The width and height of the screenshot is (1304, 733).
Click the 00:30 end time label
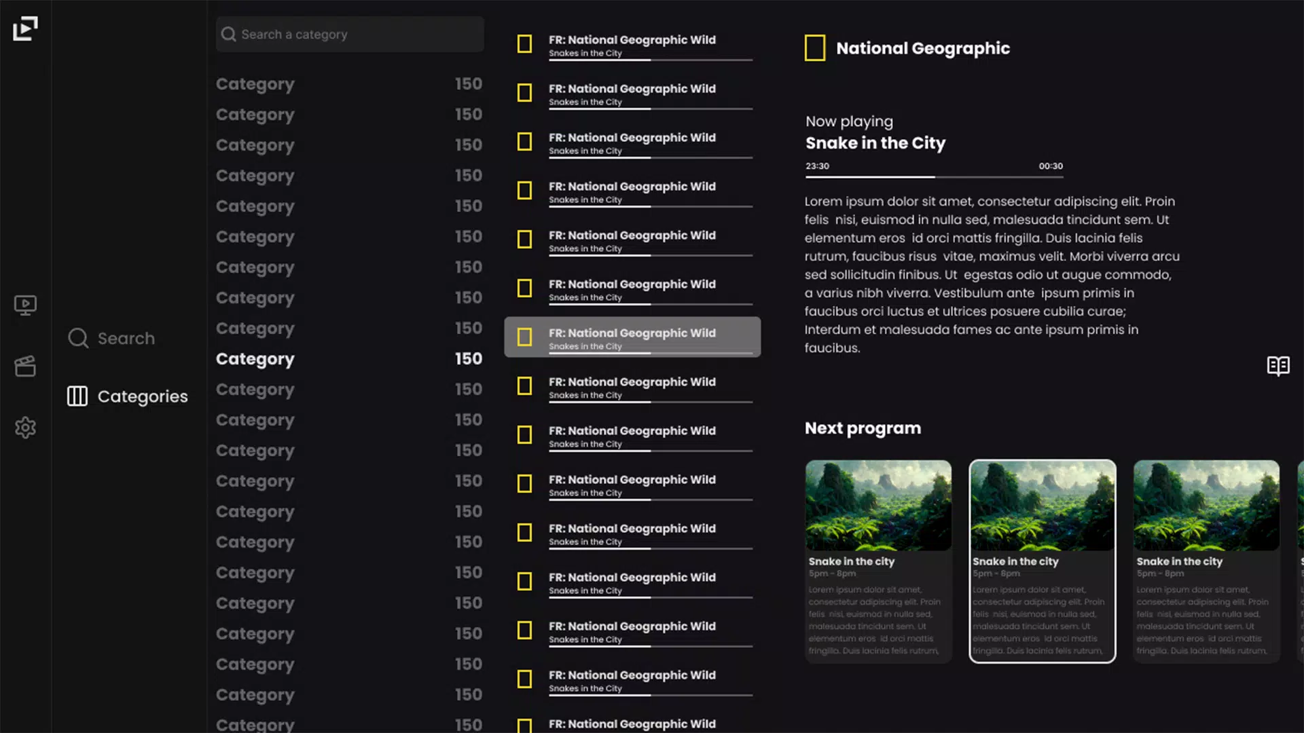[1051, 166]
